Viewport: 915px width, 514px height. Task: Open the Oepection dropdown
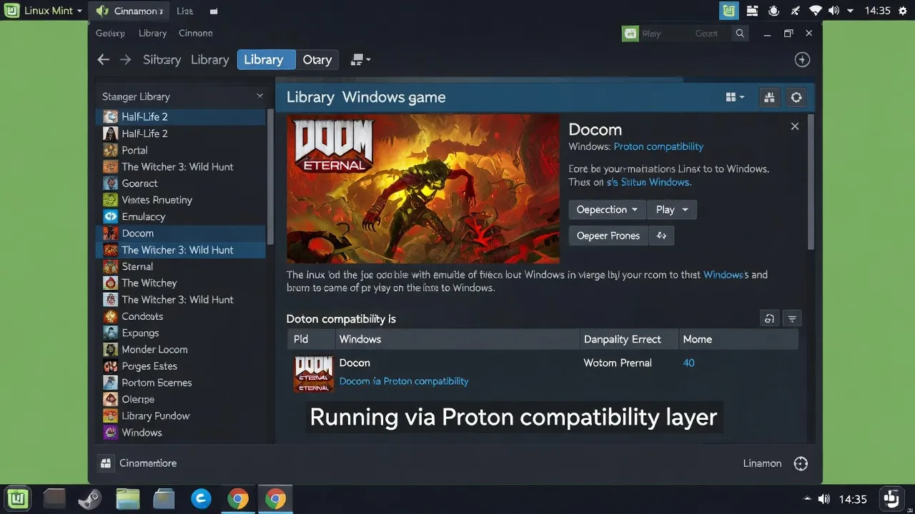click(607, 209)
